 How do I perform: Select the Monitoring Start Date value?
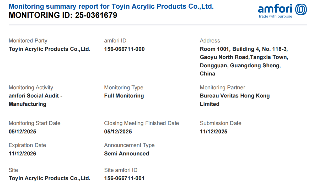click(23, 132)
